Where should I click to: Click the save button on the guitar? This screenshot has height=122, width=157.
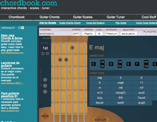point(45,116)
